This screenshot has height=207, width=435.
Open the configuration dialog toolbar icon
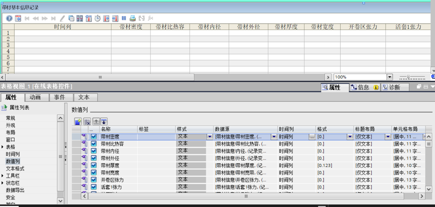pyautogui.click(x=18, y=19)
